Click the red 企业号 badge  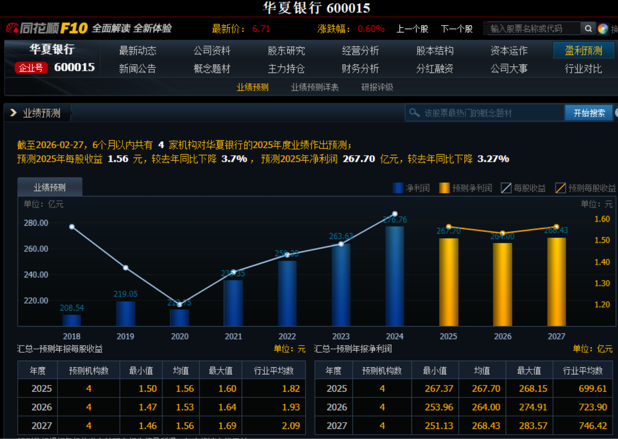pyautogui.click(x=31, y=68)
